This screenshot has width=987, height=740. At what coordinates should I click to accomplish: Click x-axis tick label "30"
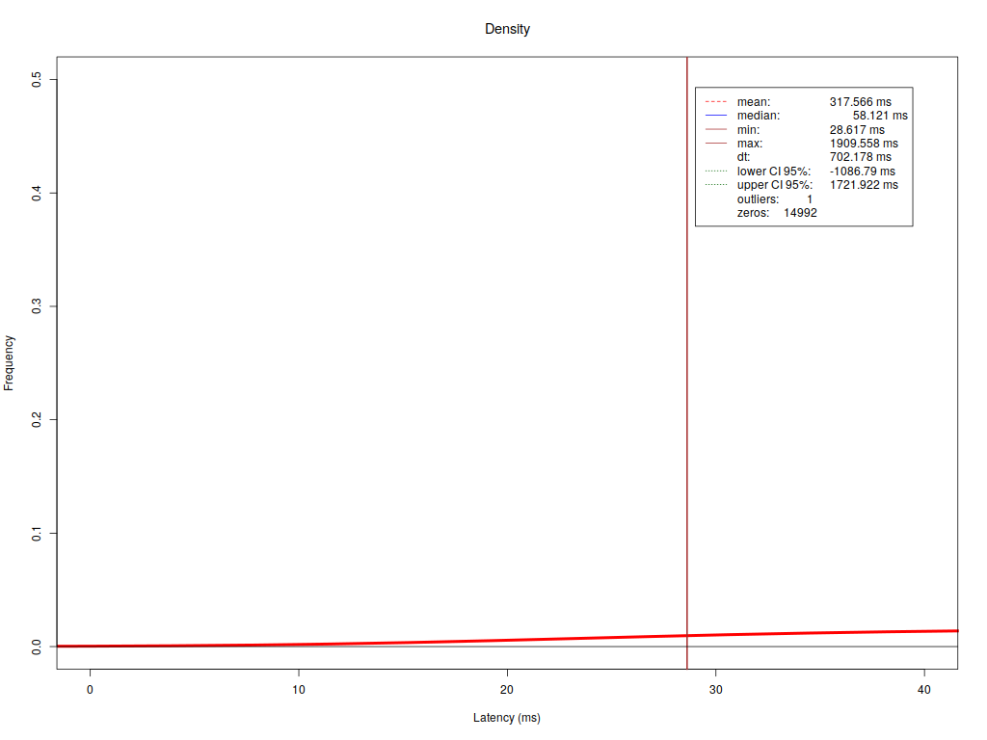point(716,690)
